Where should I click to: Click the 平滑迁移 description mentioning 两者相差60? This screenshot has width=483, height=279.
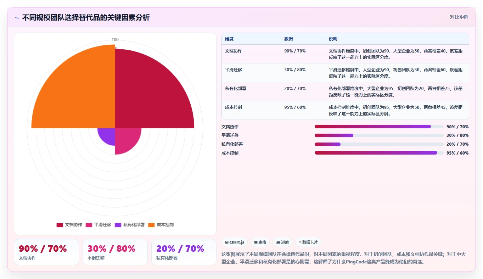[395, 73]
